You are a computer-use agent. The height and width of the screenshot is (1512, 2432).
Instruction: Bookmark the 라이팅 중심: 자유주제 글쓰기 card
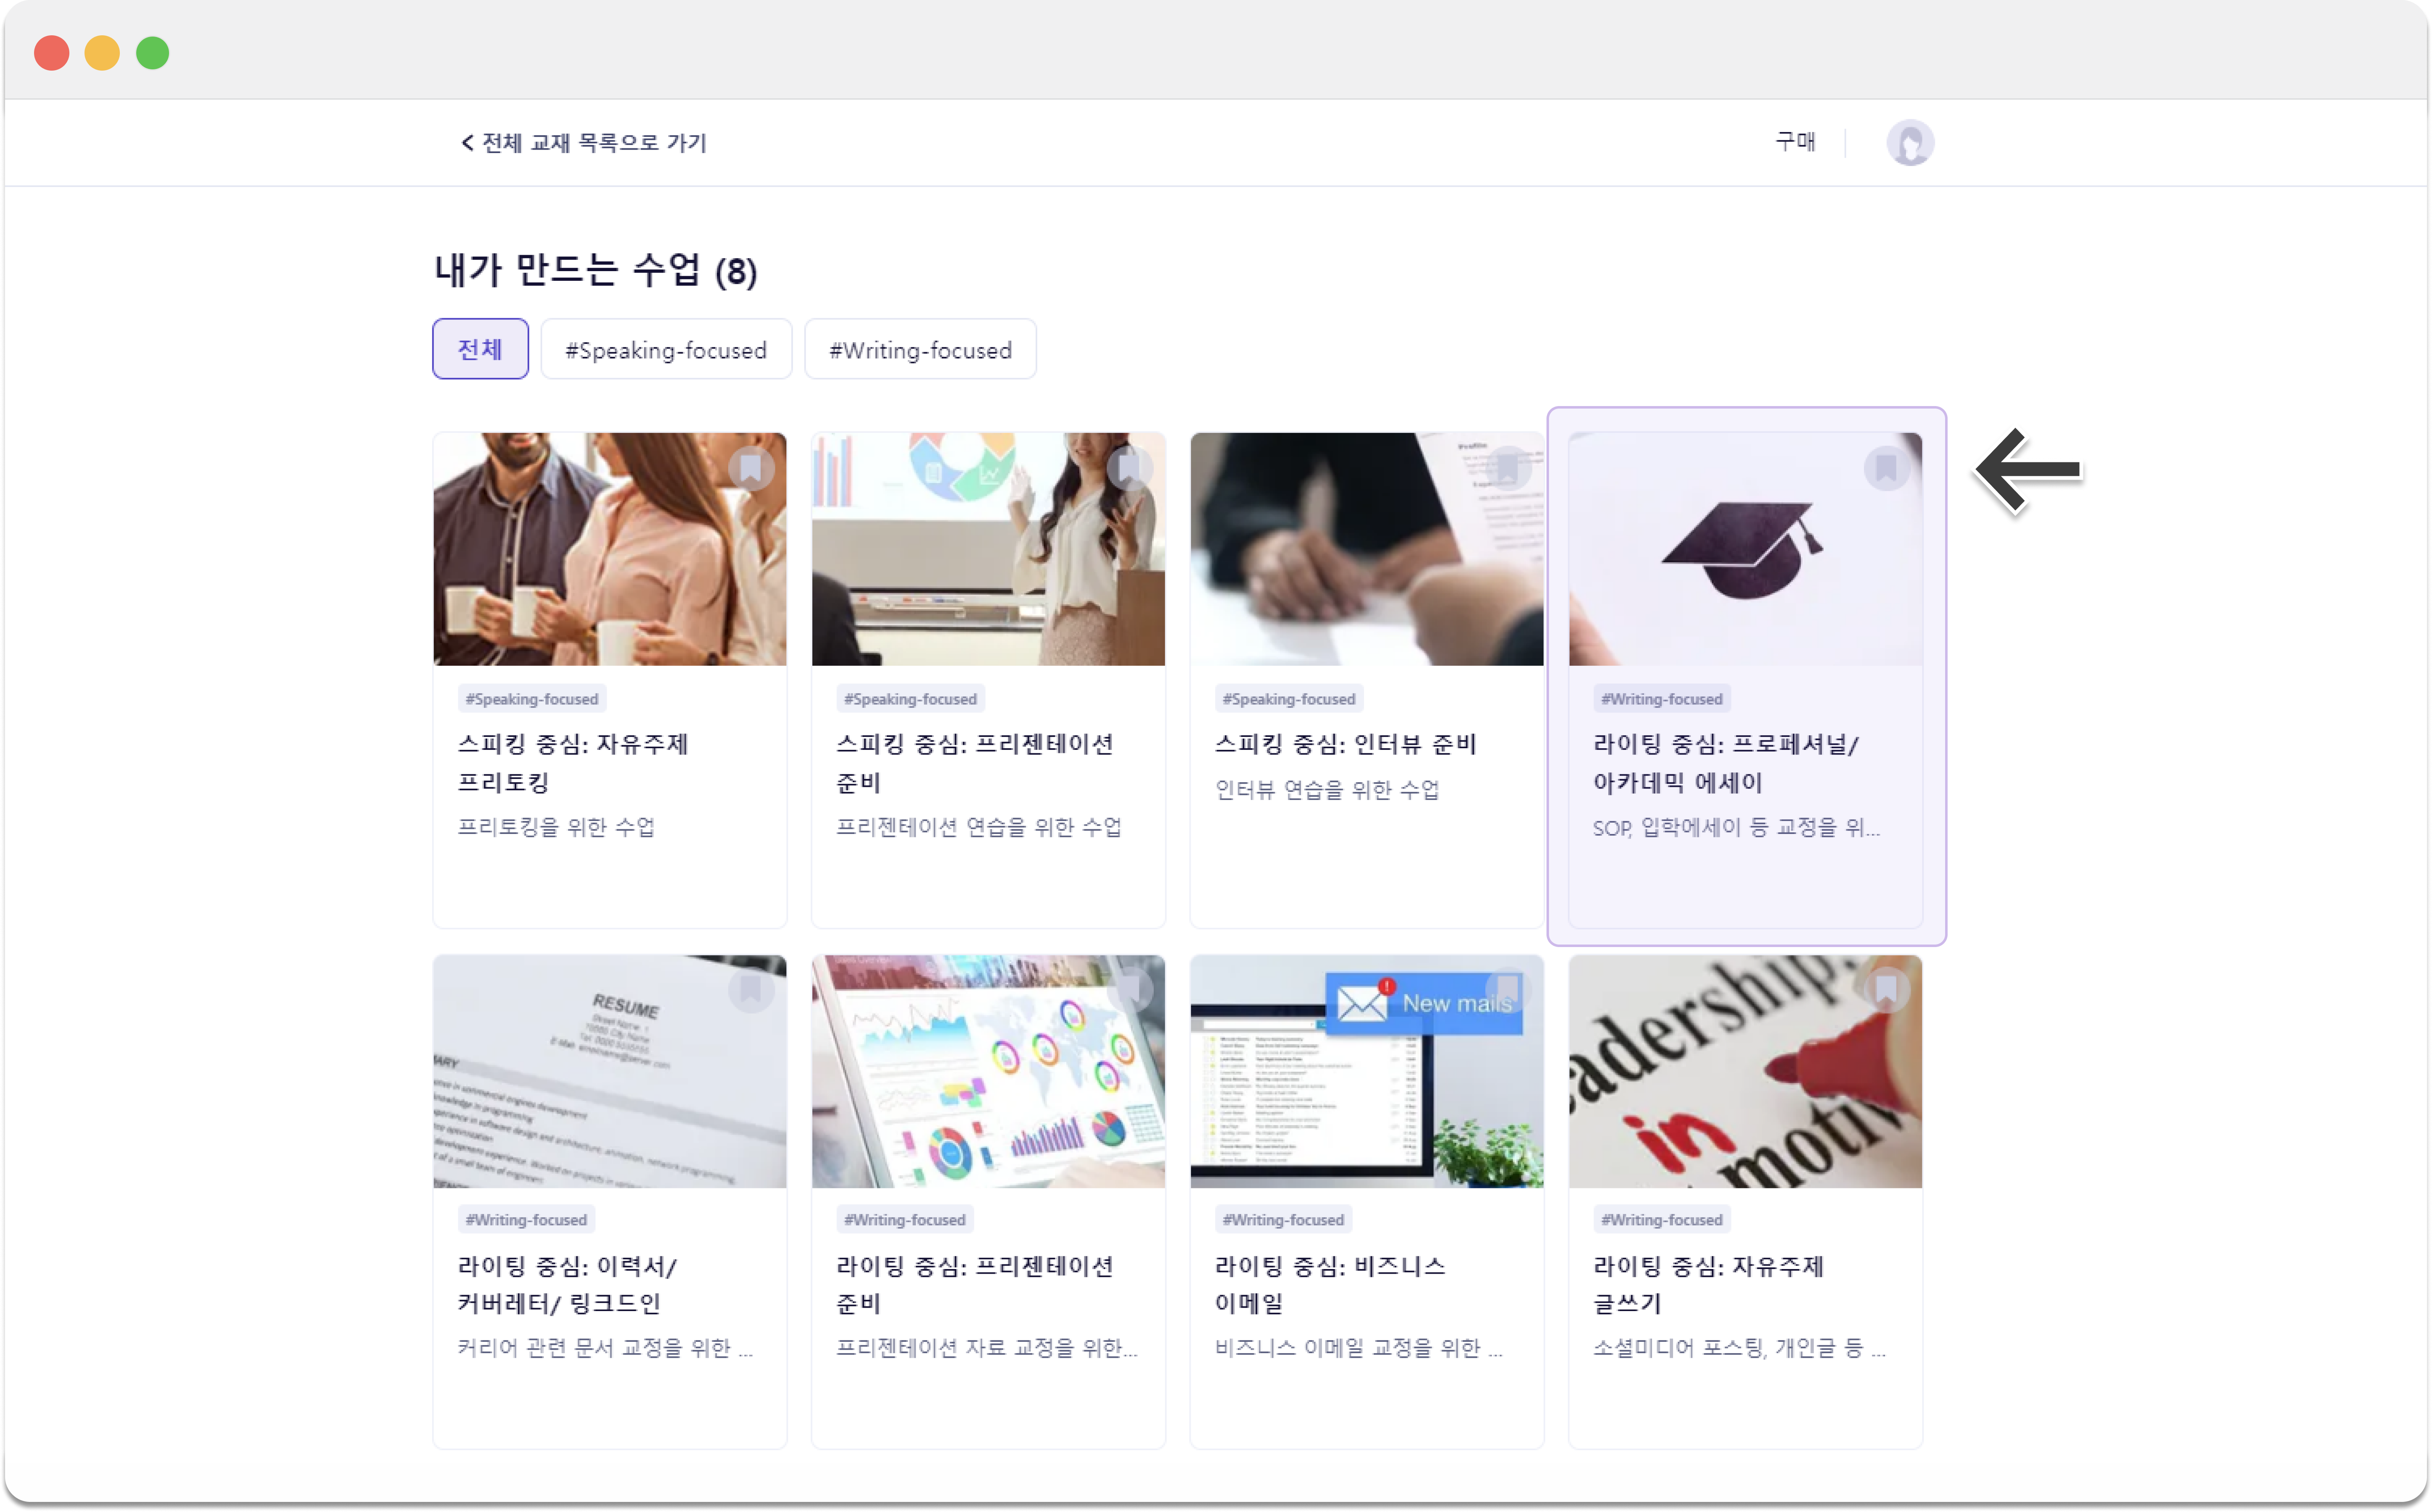pos(1887,990)
